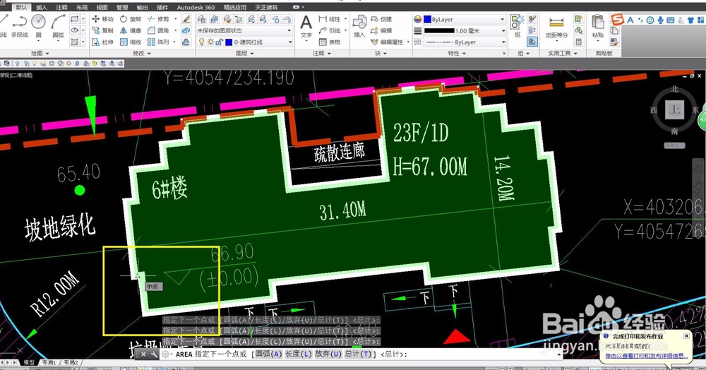Choose the 总计(T) command option
The image size is (706, 370).
point(358,354)
